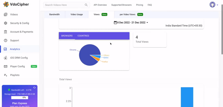Viewport: 223px width, 107px height.
Task: Select the COUNTRIES chart tab
Action: [83, 36]
